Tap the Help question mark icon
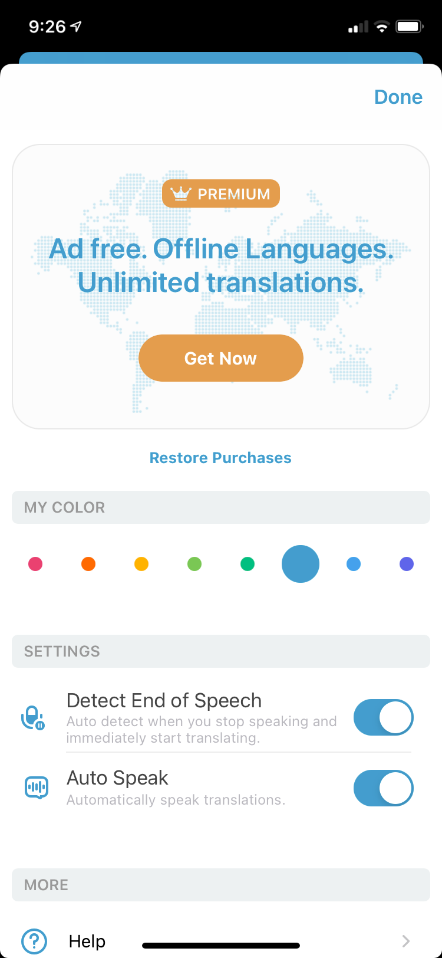442x958 pixels. [34, 941]
